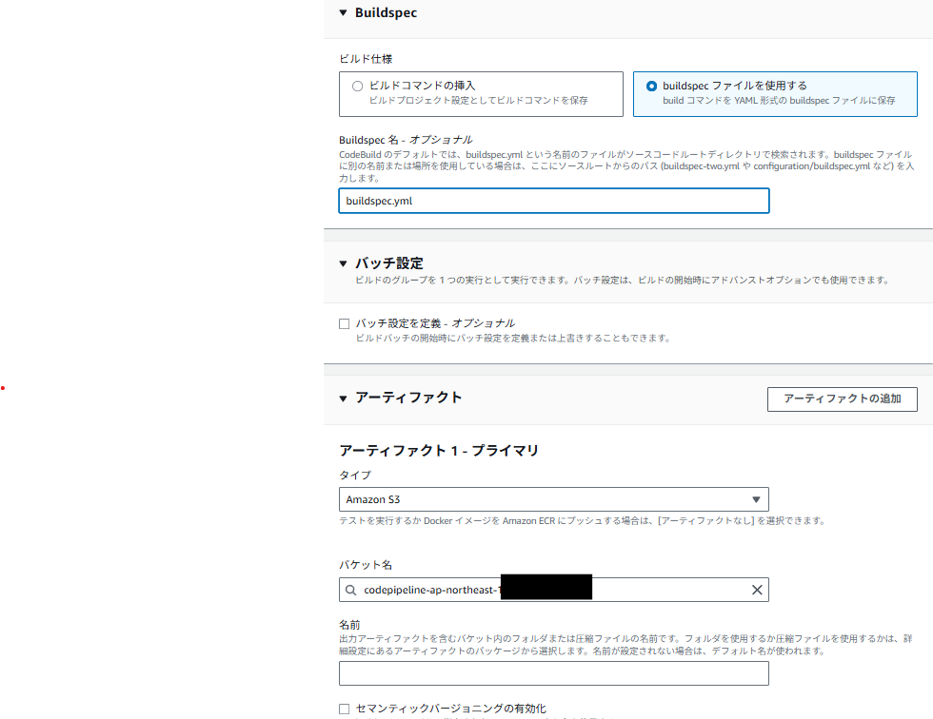933x719 pixels.
Task: Click the アーティファクト section heading text
Action: 408,398
